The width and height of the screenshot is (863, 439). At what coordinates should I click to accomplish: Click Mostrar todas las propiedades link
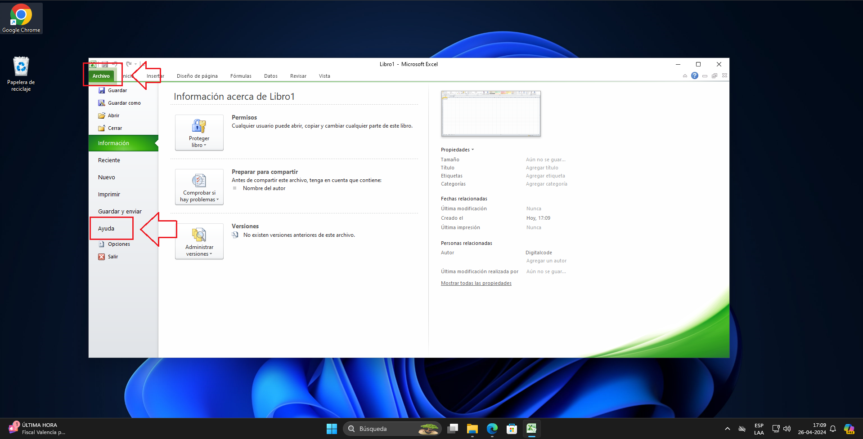click(x=476, y=283)
